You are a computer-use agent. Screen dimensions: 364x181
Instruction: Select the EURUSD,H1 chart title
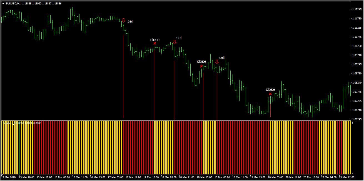click(13, 4)
